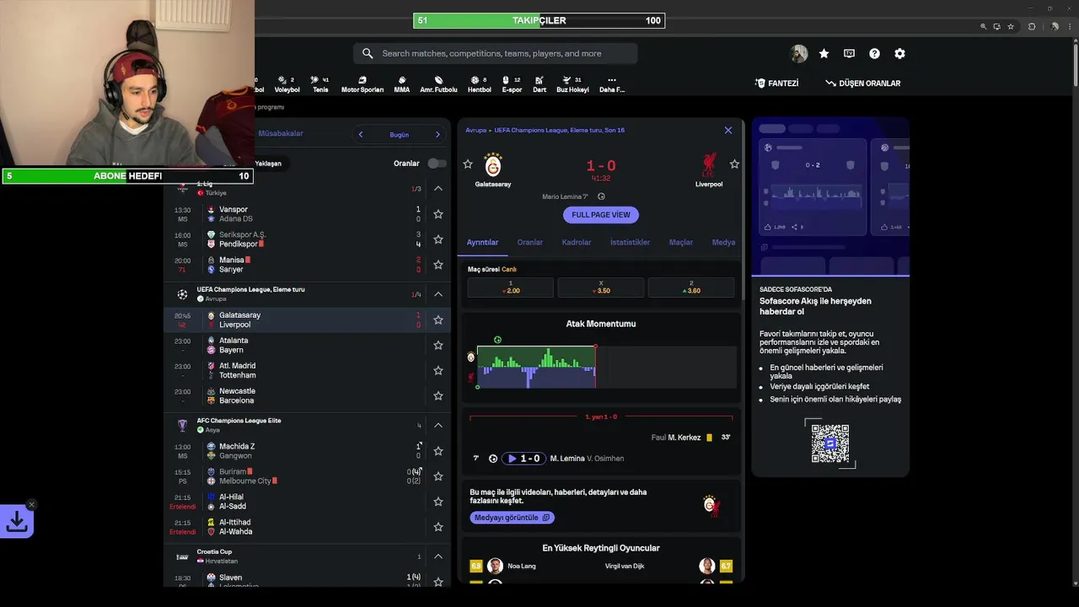
Task: Open the E-spor category
Action: 512,84
